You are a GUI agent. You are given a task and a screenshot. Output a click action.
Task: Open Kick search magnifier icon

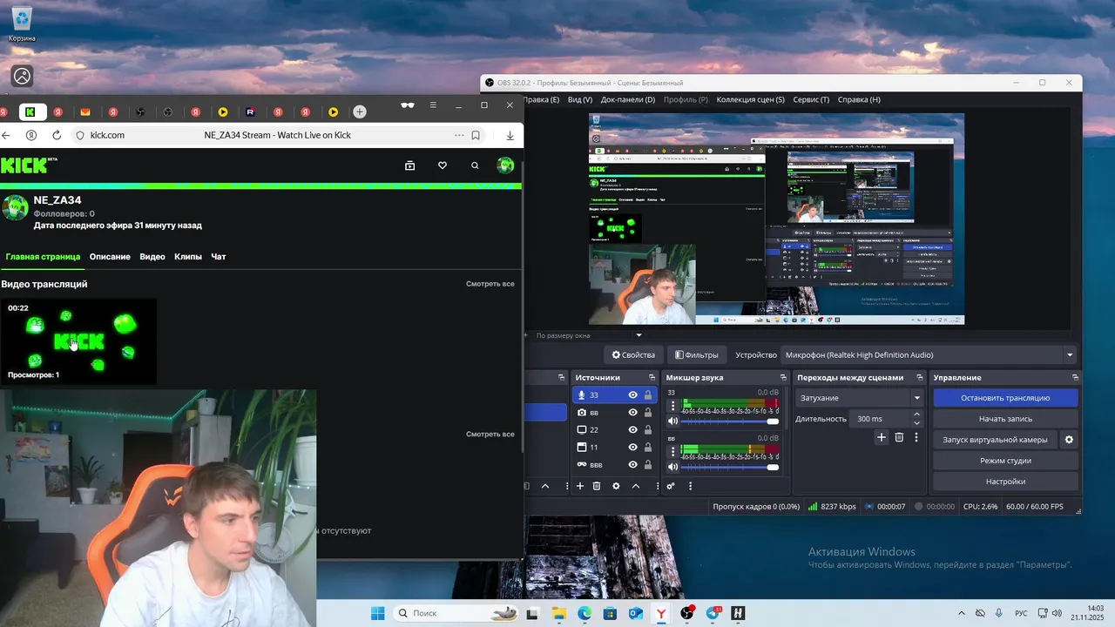[475, 165]
